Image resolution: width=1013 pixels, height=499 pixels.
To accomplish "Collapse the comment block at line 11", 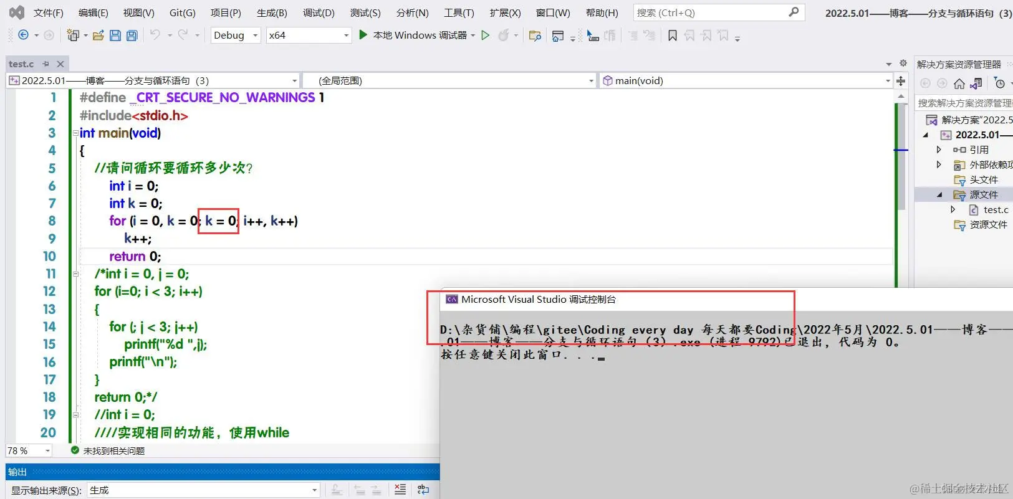I will 75,273.
